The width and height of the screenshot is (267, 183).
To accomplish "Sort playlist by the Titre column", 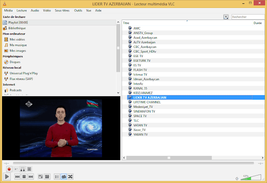I will coord(187,23).
